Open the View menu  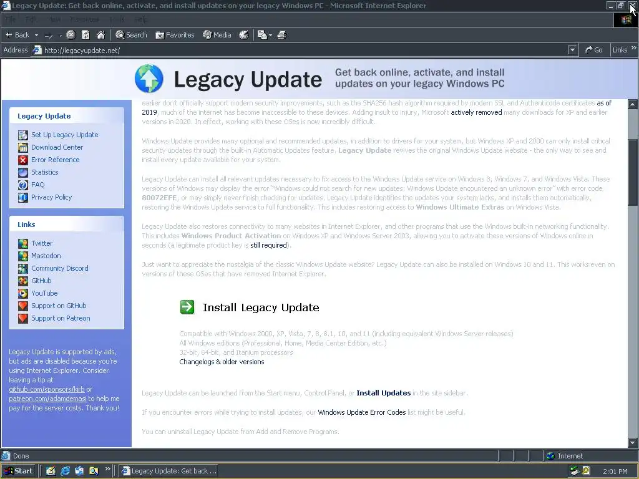tap(55, 19)
